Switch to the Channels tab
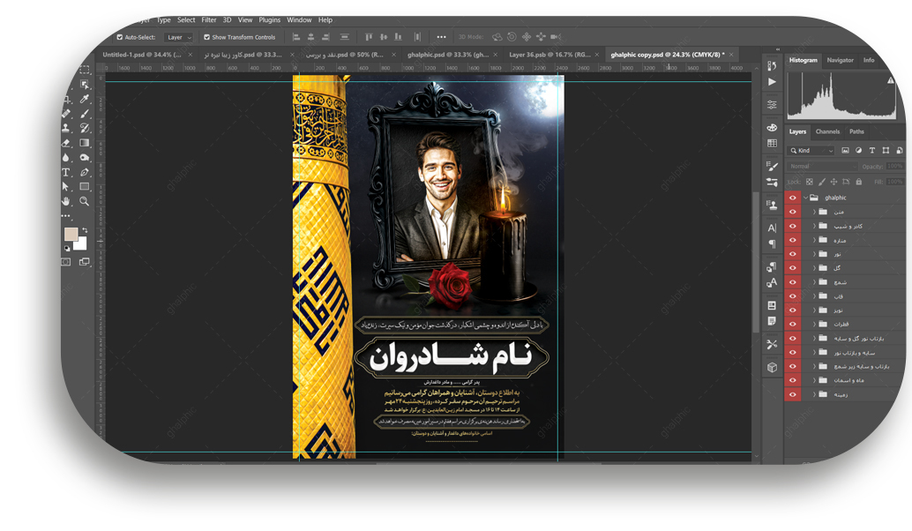Image resolution: width=912 pixels, height=531 pixels. pos(827,131)
